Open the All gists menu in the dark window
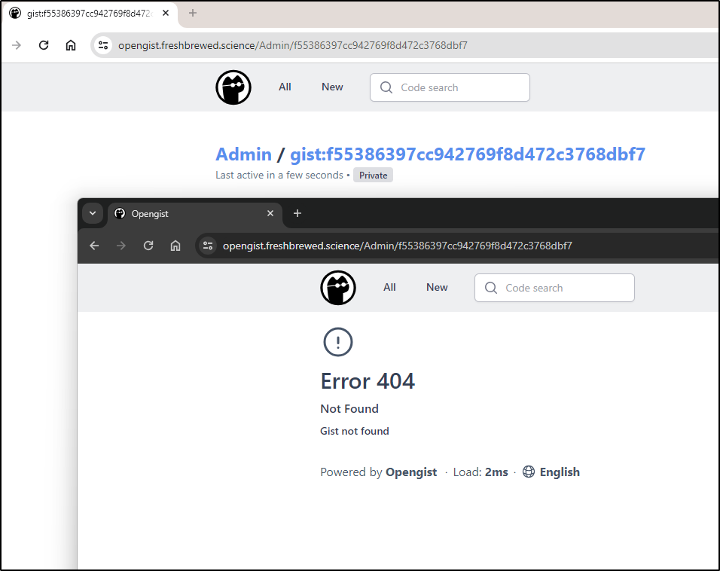 tap(389, 287)
